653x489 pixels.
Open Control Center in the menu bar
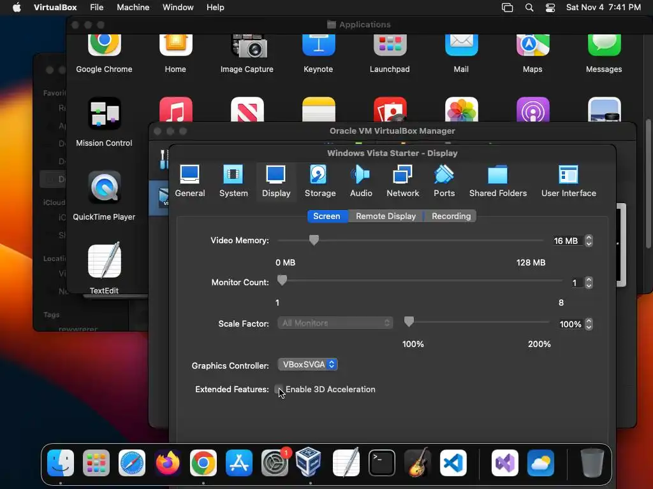[x=550, y=8]
